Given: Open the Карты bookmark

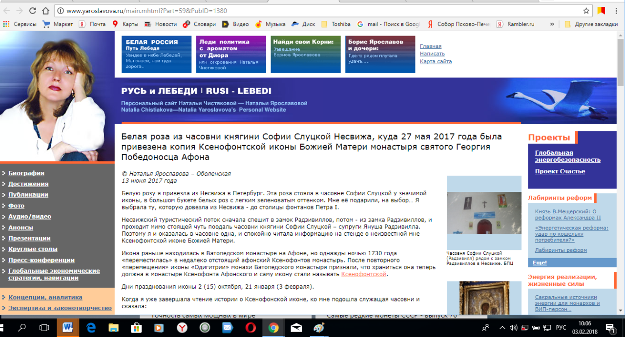Looking at the screenshot, I should click(125, 24).
